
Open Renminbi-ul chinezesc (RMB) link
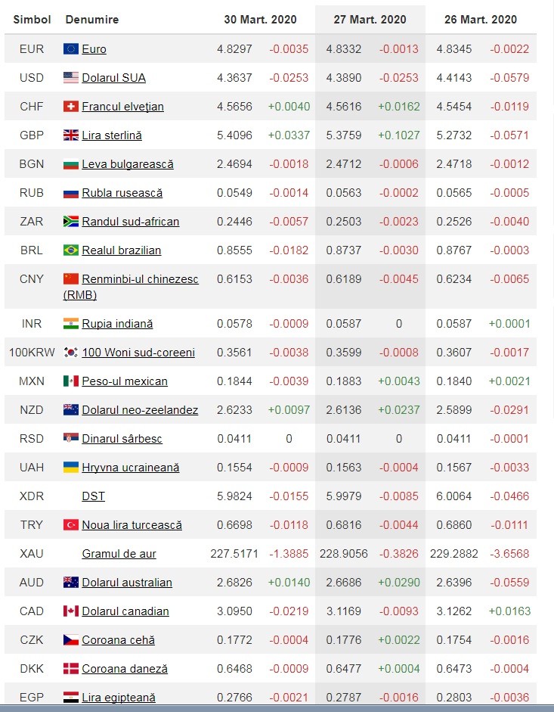coord(131,287)
